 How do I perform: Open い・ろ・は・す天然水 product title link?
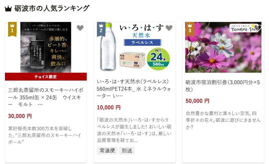click(134, 89)
